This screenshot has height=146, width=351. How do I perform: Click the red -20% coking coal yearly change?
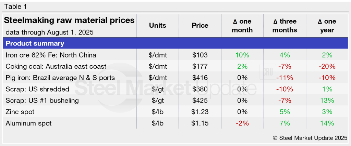click(327, 66)
